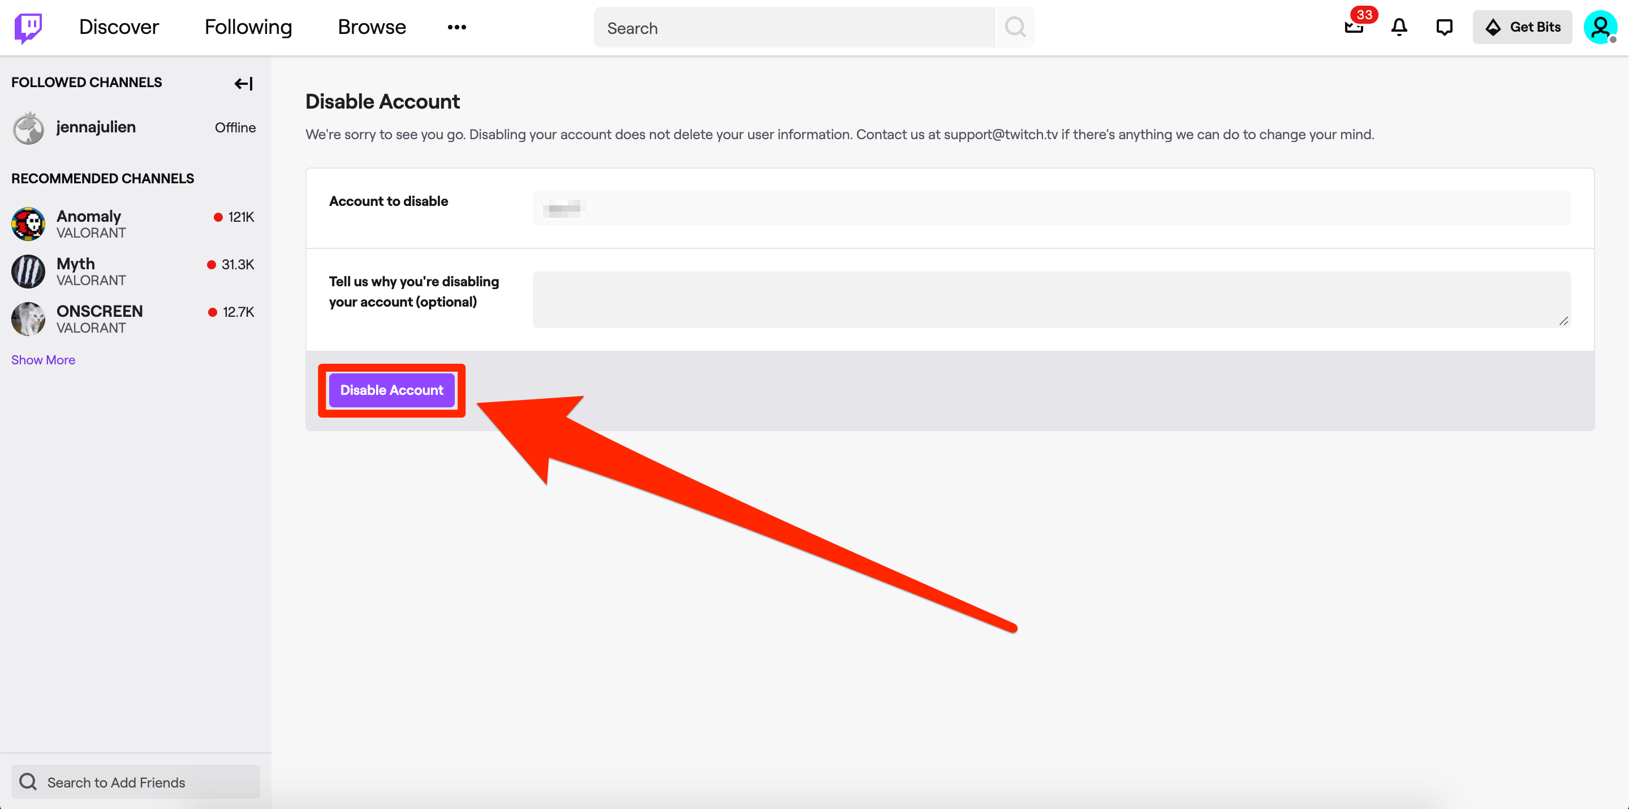
Task: Open the whispers chat icon
Action: [1445, 27]
